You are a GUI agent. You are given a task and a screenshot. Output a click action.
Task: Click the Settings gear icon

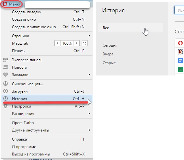pyautogui.click(x=6, y=106)
